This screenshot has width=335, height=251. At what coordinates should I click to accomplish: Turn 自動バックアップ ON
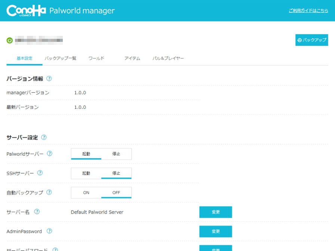coord(86,192)
